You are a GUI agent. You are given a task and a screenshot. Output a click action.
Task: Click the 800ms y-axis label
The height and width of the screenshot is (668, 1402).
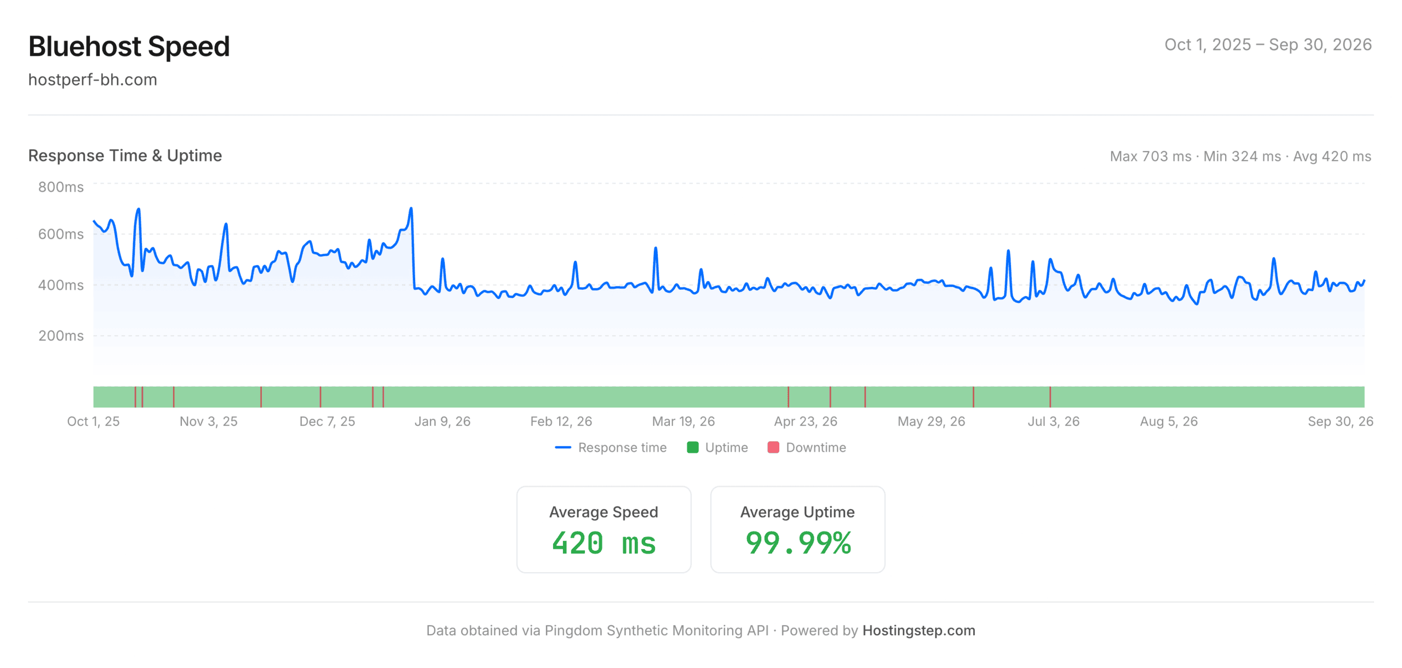(x=61, y=187)
